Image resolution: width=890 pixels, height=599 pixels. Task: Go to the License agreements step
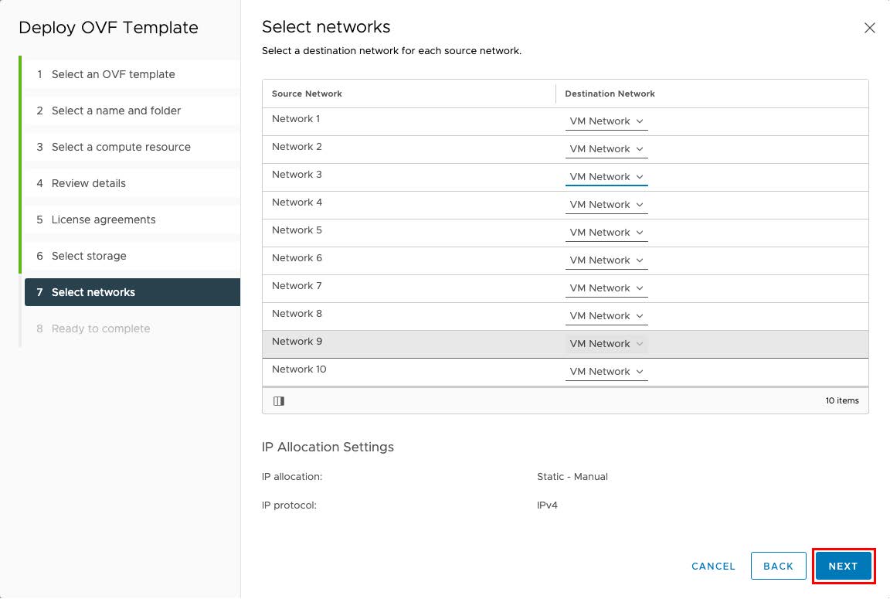[103, 220]
